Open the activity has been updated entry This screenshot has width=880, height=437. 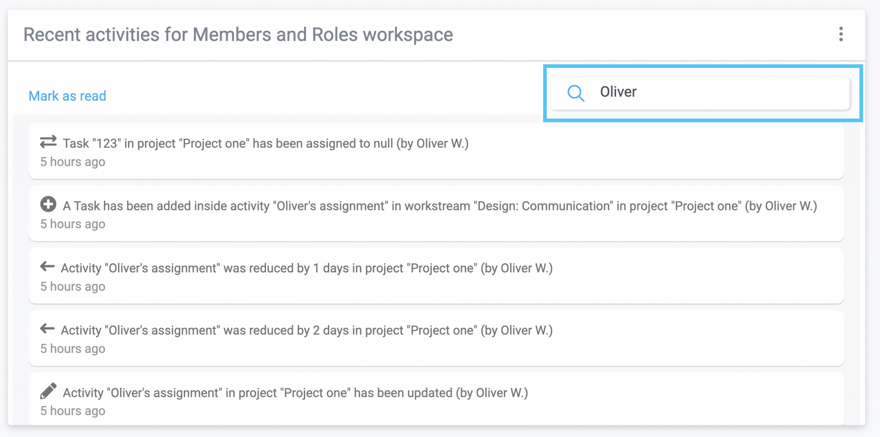[x=436, y=399]
